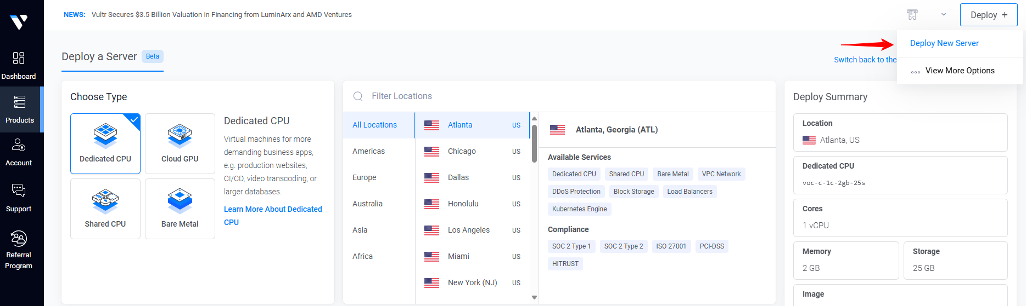Click the Cloud GPU chip icon
This screenshot has width=1026, height=306.
click(180, 136)
